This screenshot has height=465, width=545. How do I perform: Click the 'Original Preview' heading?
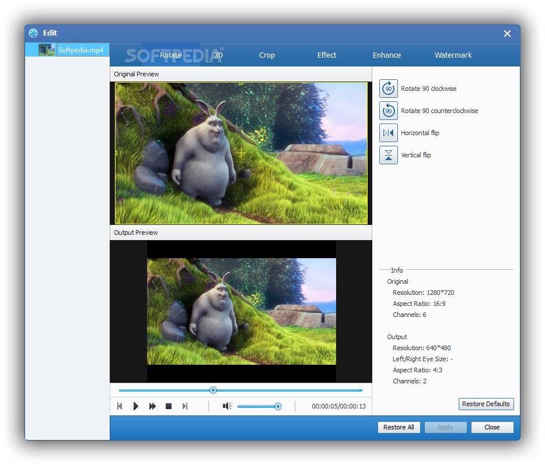(137, 74)
